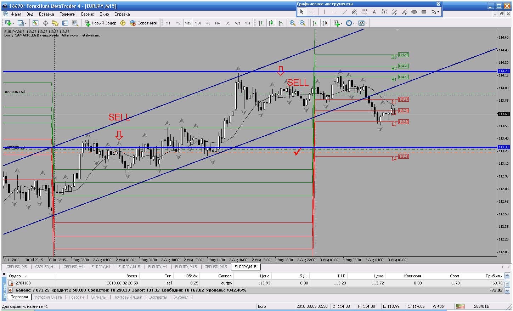Toggle chart Auto Scroll
513x311 pixels.
[x=315, y=23]
